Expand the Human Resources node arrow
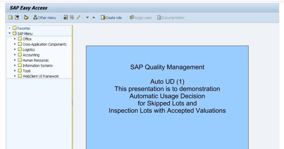Screen dimensions: 284x149 (15, 60)
